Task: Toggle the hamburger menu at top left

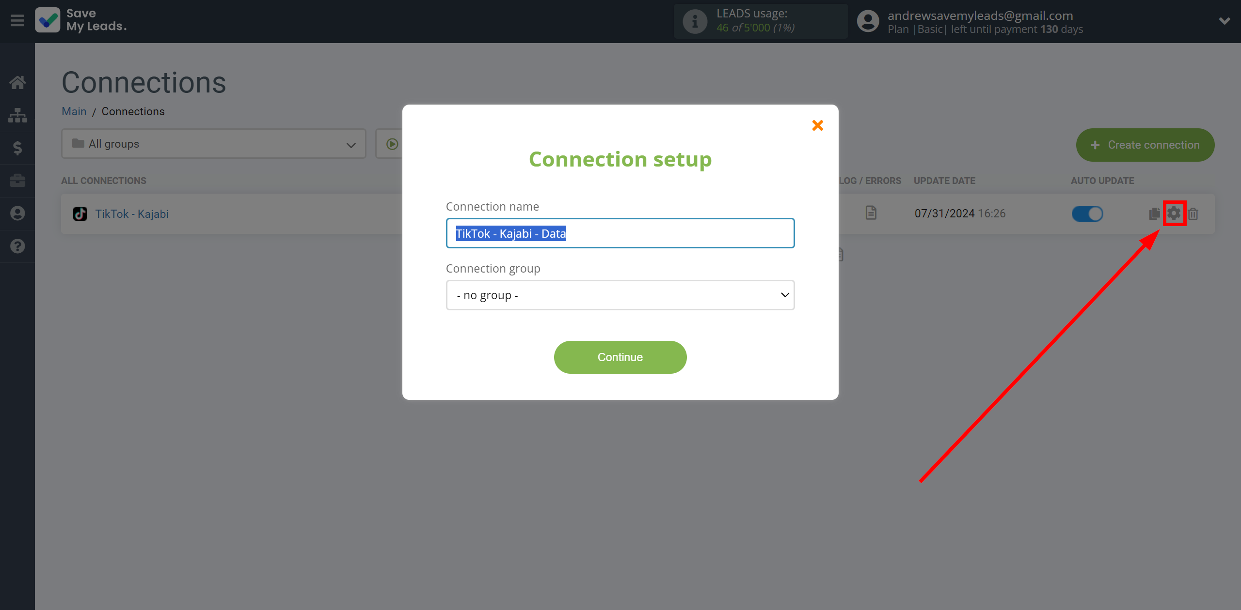Action: coord(17,20)
